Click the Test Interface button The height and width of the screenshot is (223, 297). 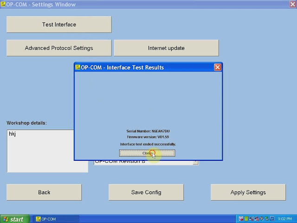(x=59, y=25)
